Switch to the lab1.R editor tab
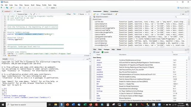 (19, 11)
